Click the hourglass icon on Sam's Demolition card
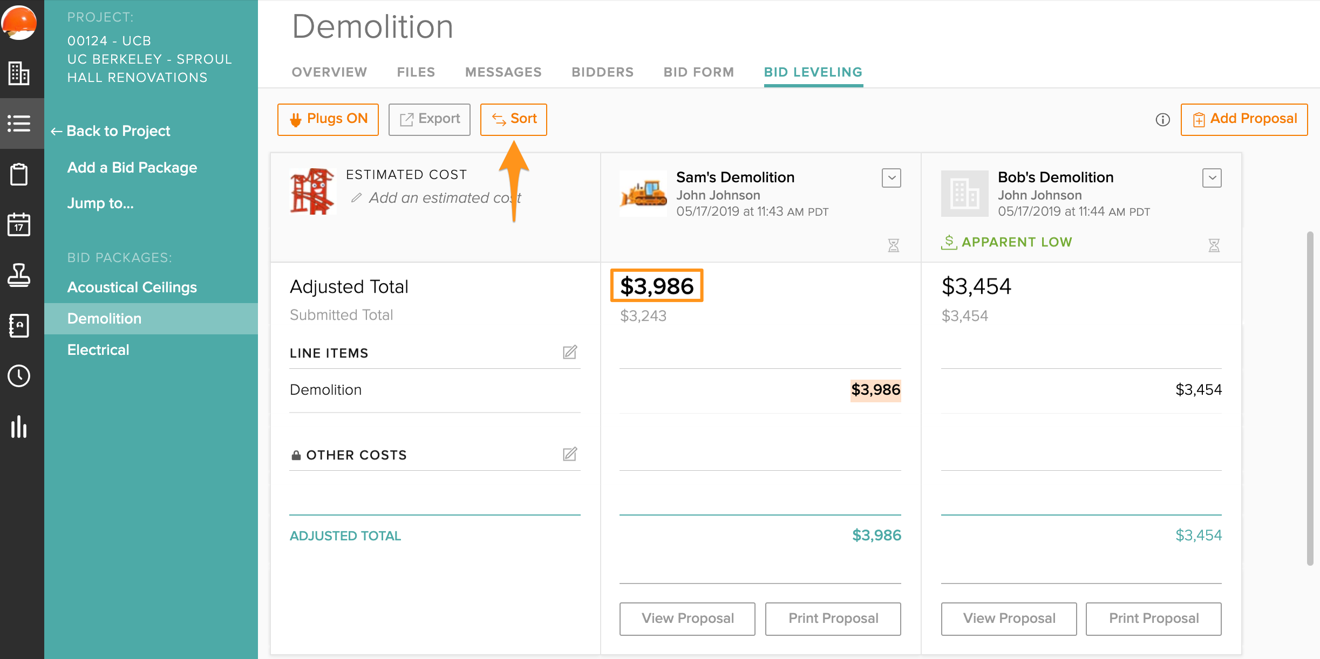Viewport: 1320px width, 659px height. click(893, 245)
